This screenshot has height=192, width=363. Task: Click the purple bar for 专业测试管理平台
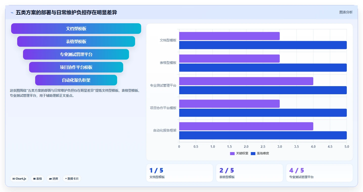point(246,81)
